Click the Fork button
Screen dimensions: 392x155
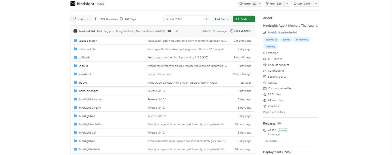click(274, 4)
